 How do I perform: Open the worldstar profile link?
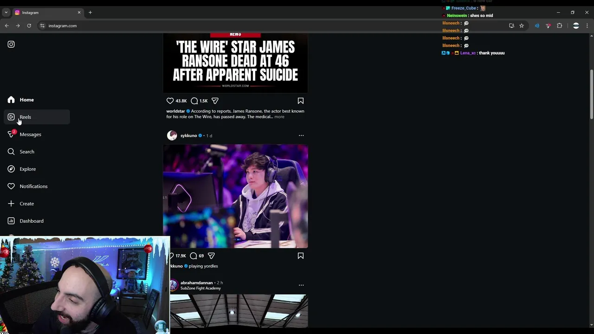click(x=175, y=111)
